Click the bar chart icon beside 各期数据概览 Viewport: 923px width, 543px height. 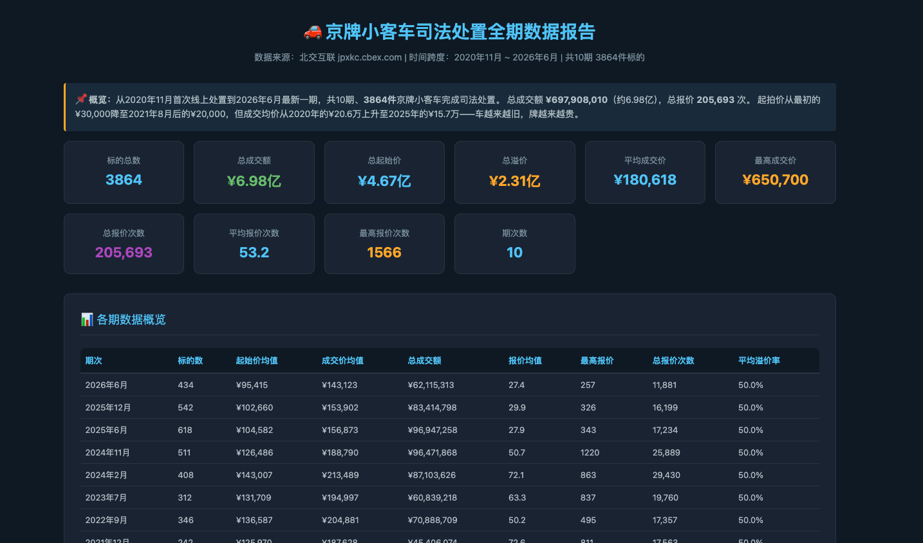tap(87, 320)
